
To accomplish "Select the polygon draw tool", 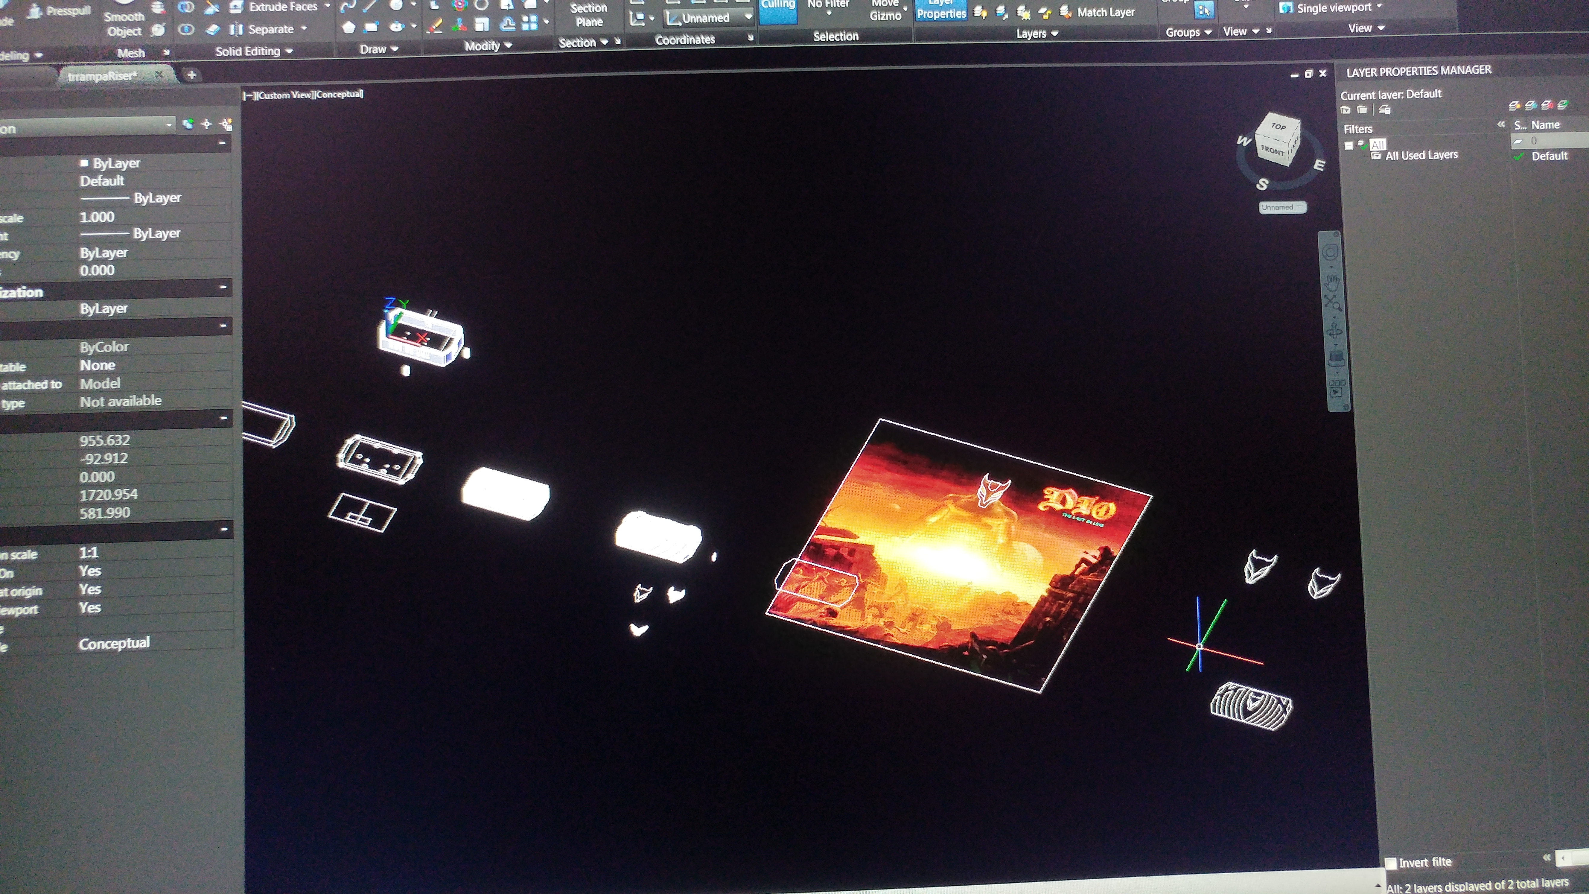I will click(x=348, y=27).
